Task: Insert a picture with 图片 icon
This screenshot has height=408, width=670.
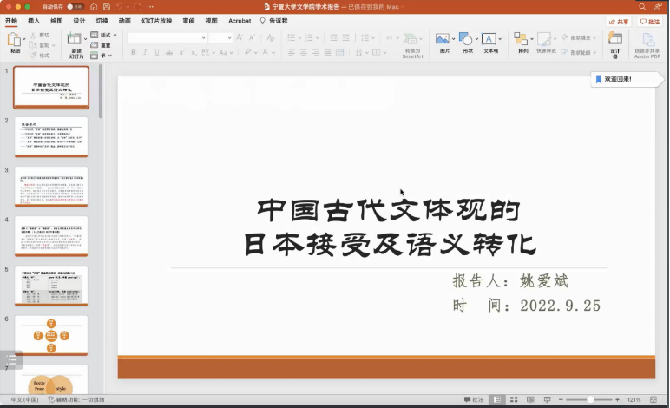Action: 443,39
